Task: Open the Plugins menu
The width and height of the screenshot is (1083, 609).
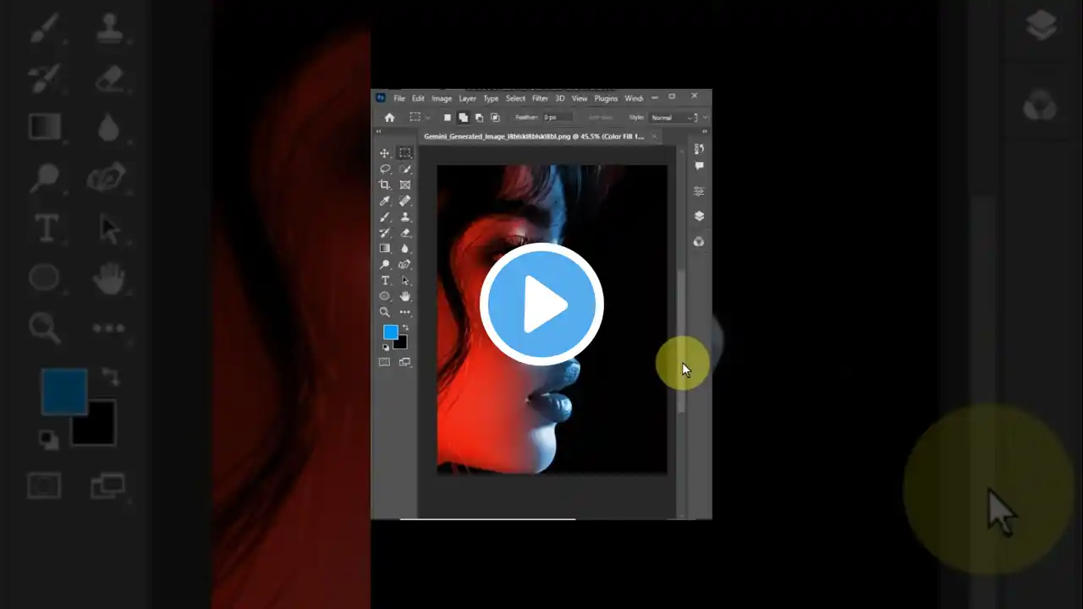Action: tap(606, 99)
